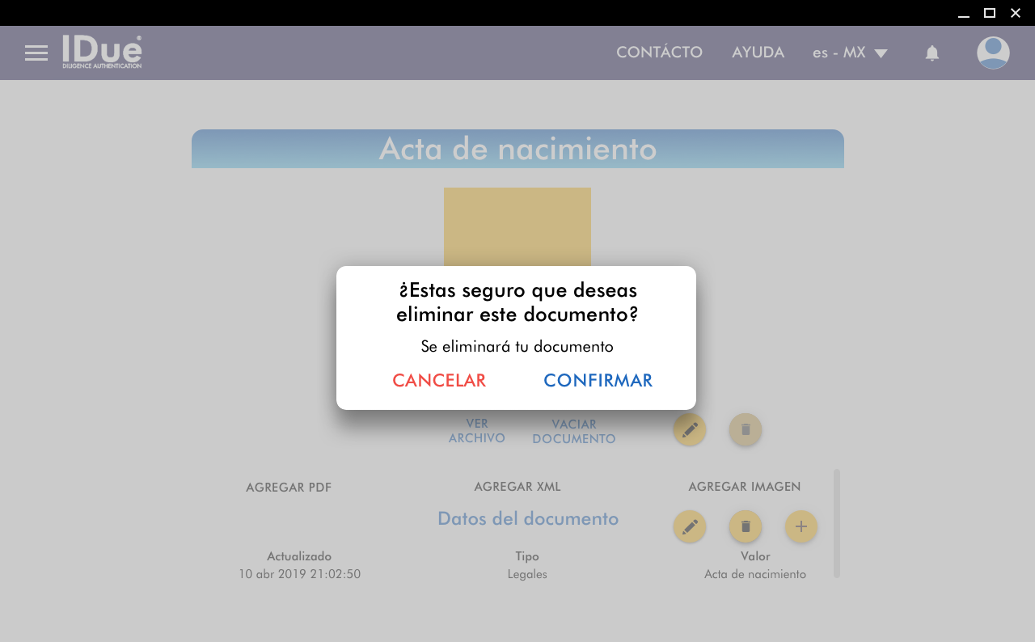The image size is (1035, 642).
Task: Click the pencil icon beside VACIAR DOCUMENTO
Action: click(x=689, y=430)
